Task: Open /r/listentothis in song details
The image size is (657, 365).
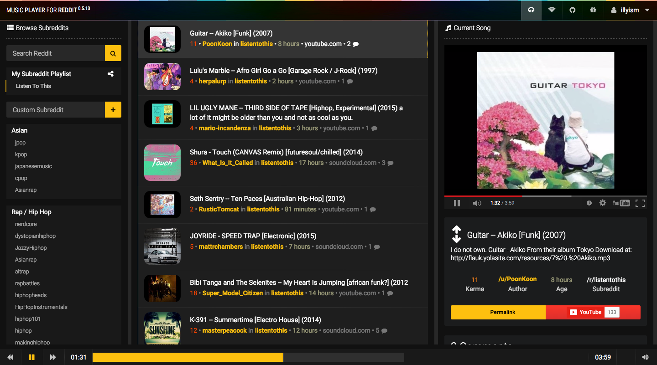Action: (x=606, y=280)
